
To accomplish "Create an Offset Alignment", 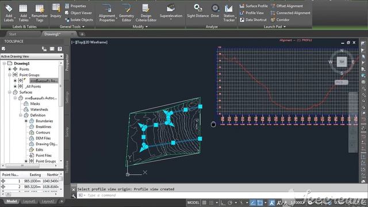I will pos(287,6).
